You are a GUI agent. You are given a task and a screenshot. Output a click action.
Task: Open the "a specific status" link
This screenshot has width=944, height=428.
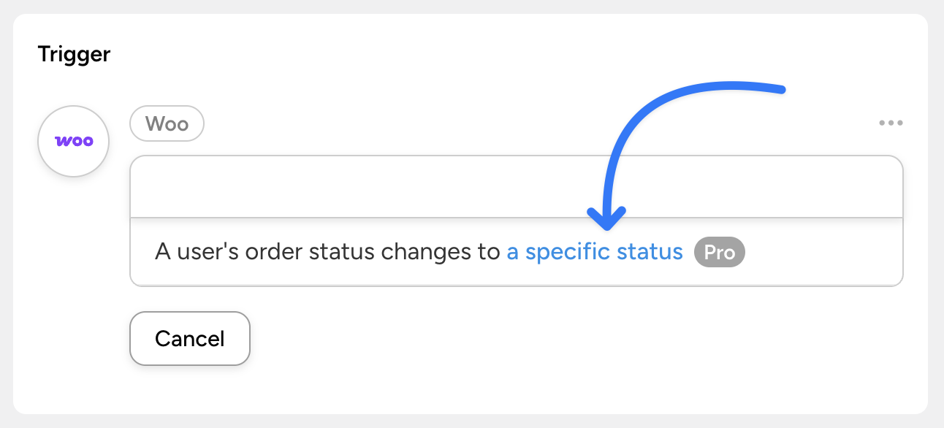tap(594, 253)
